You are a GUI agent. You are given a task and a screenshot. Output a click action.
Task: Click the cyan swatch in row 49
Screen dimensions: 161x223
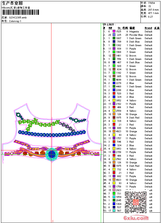pyautogui.click(x=114, y=197)
